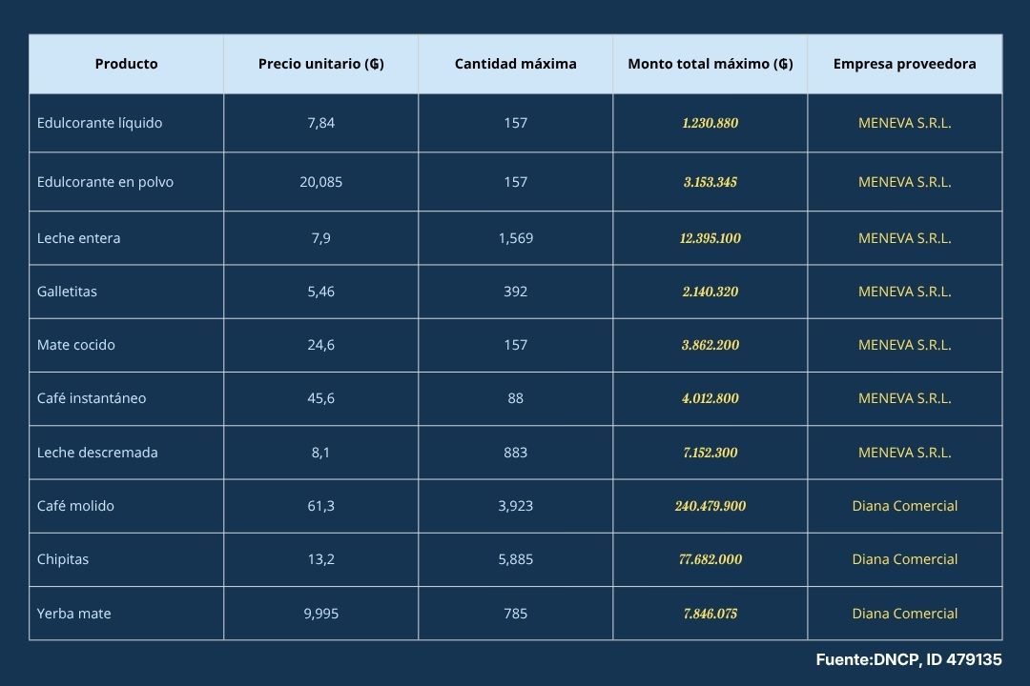This screenshot has height=686, width=1030.
Task: Click Diana Comercial in Yerba mate row
Action: coord(904,614)
